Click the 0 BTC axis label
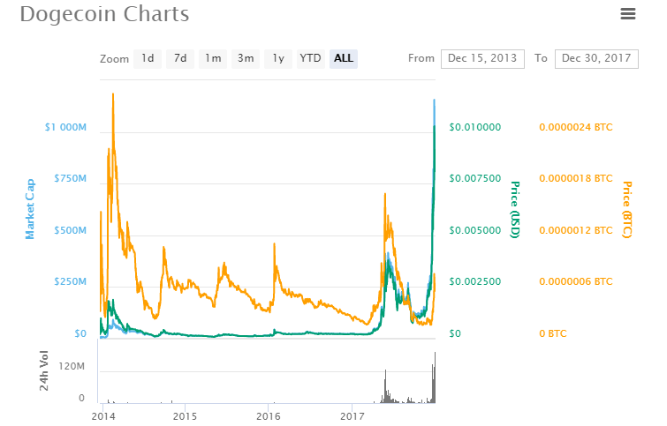 tap(553, 334)
